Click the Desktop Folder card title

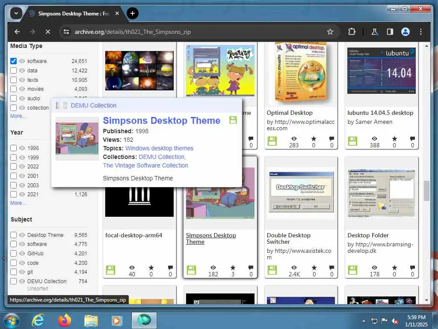pyautogui.click(x=368, y=235)
